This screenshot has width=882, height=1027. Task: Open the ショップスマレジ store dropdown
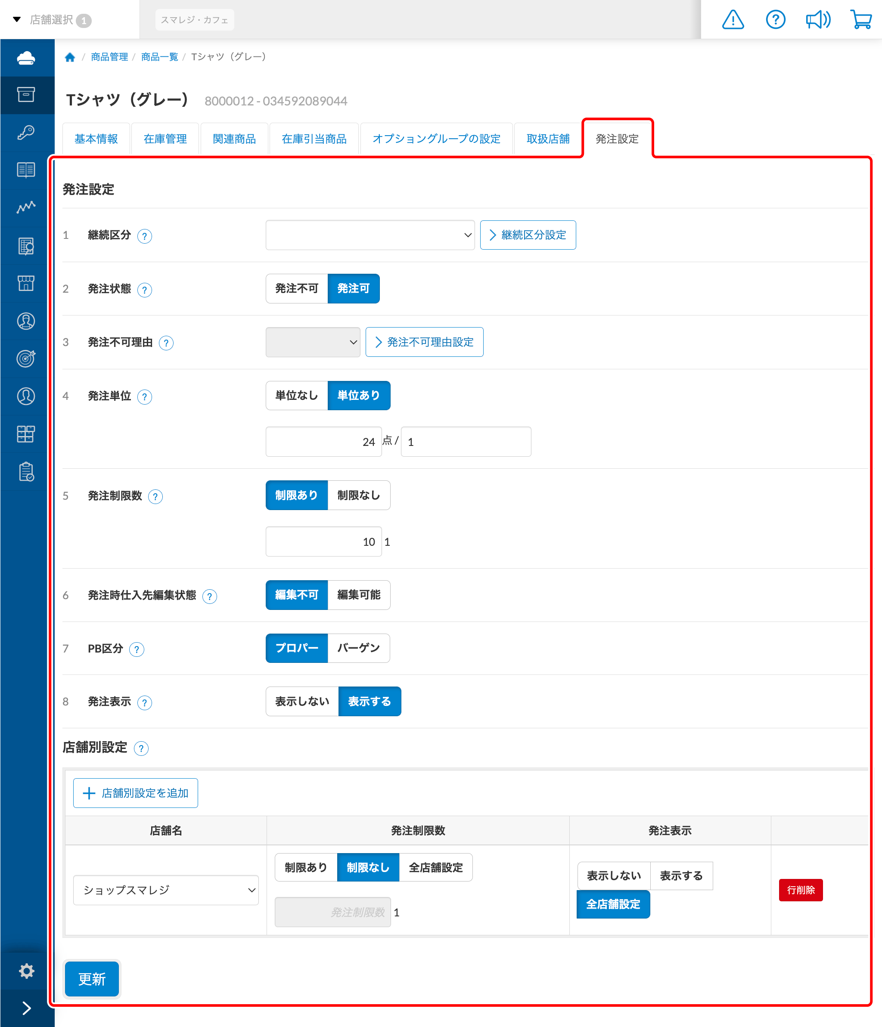click(166, 890)
